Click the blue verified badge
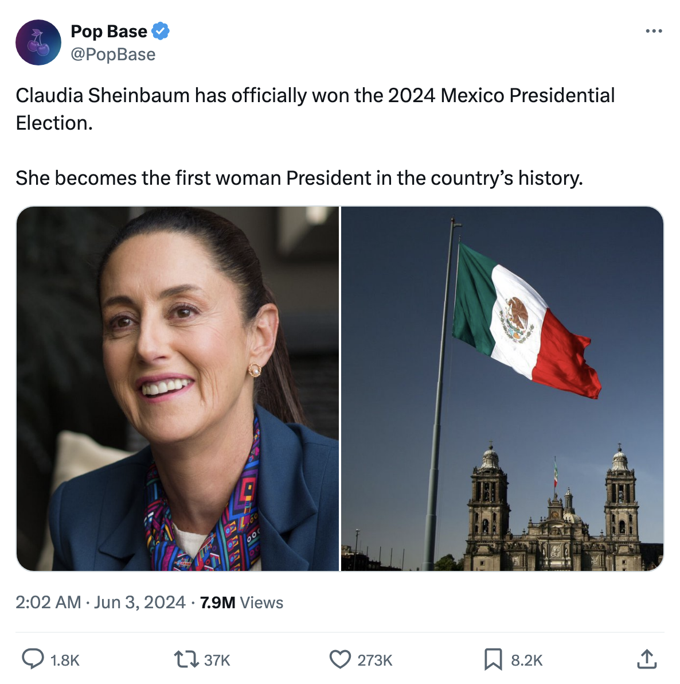Image resolution: width=680 pixels, height=684 pixels. (161, 32)
